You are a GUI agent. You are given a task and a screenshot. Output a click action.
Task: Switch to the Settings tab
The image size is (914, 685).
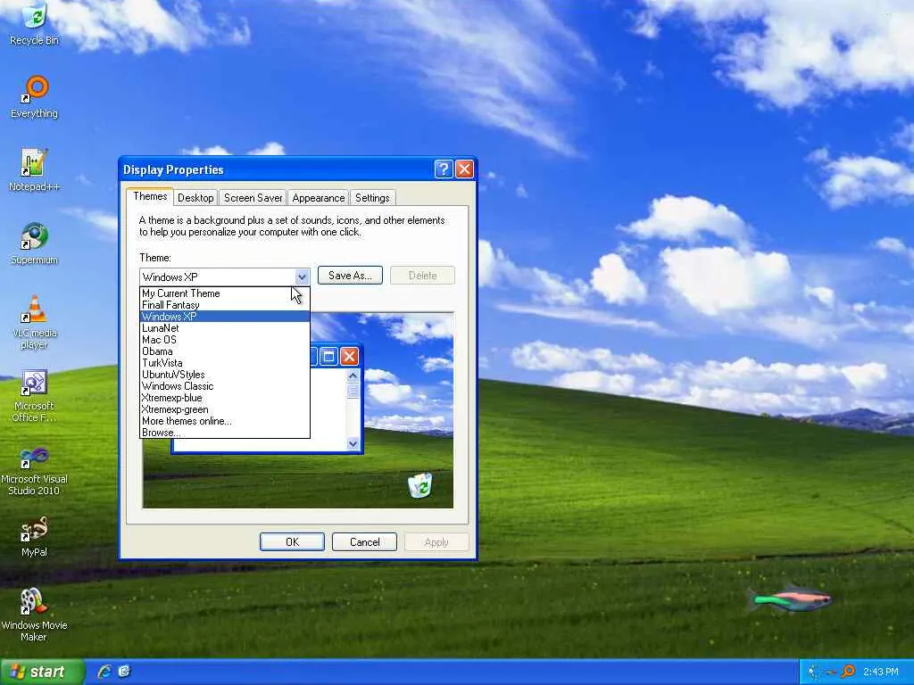coord(372,198)
